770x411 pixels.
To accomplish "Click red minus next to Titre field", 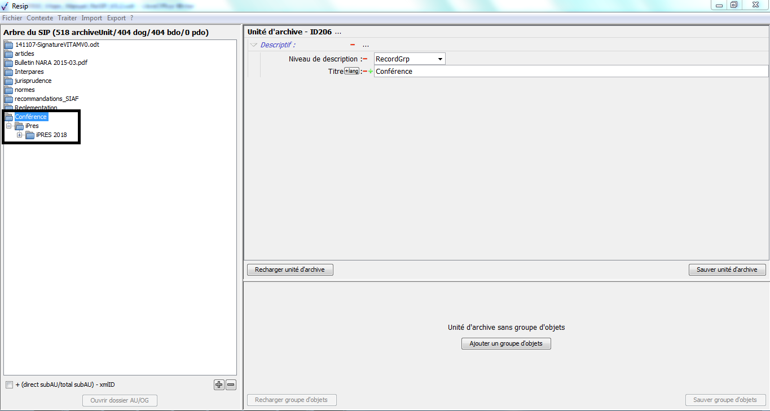I will coord(365,72).
